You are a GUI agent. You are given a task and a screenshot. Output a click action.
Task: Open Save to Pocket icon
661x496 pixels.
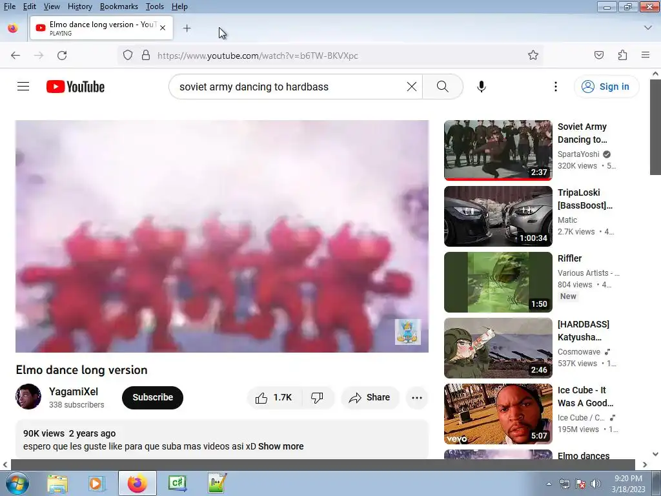598,56
